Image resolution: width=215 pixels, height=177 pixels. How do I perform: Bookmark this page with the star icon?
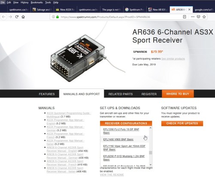(x=204, y=17)
